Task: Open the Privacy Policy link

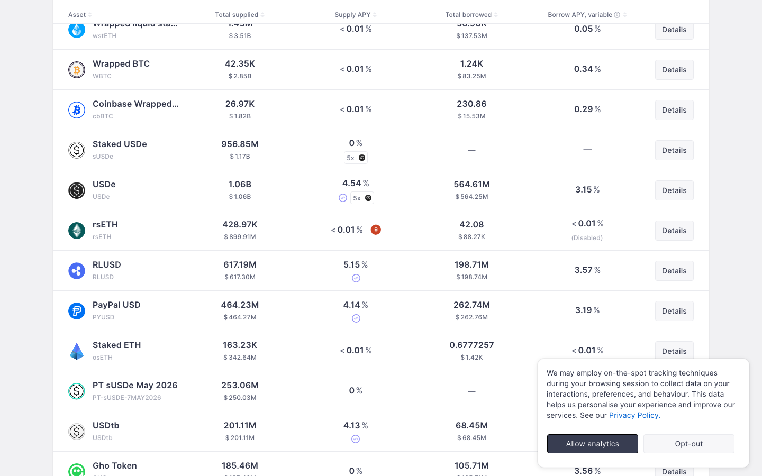Action: (633, 415)
